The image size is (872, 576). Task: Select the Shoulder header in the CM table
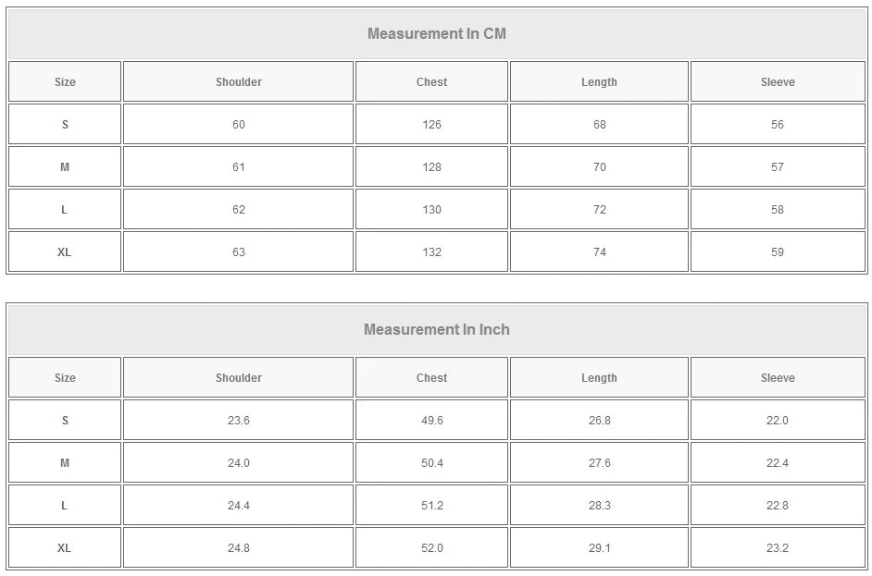click(x=239, y=82)
